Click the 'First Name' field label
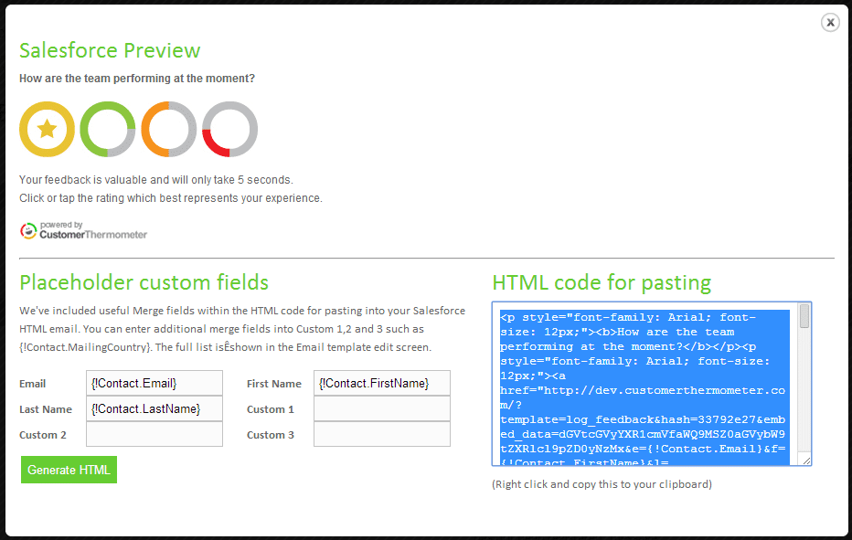This screenshot has width=852, height=540. (274, 384)
